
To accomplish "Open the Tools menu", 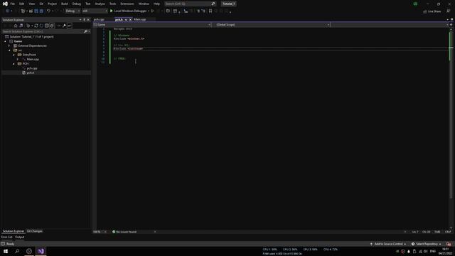I will click(x=112, y=4).
